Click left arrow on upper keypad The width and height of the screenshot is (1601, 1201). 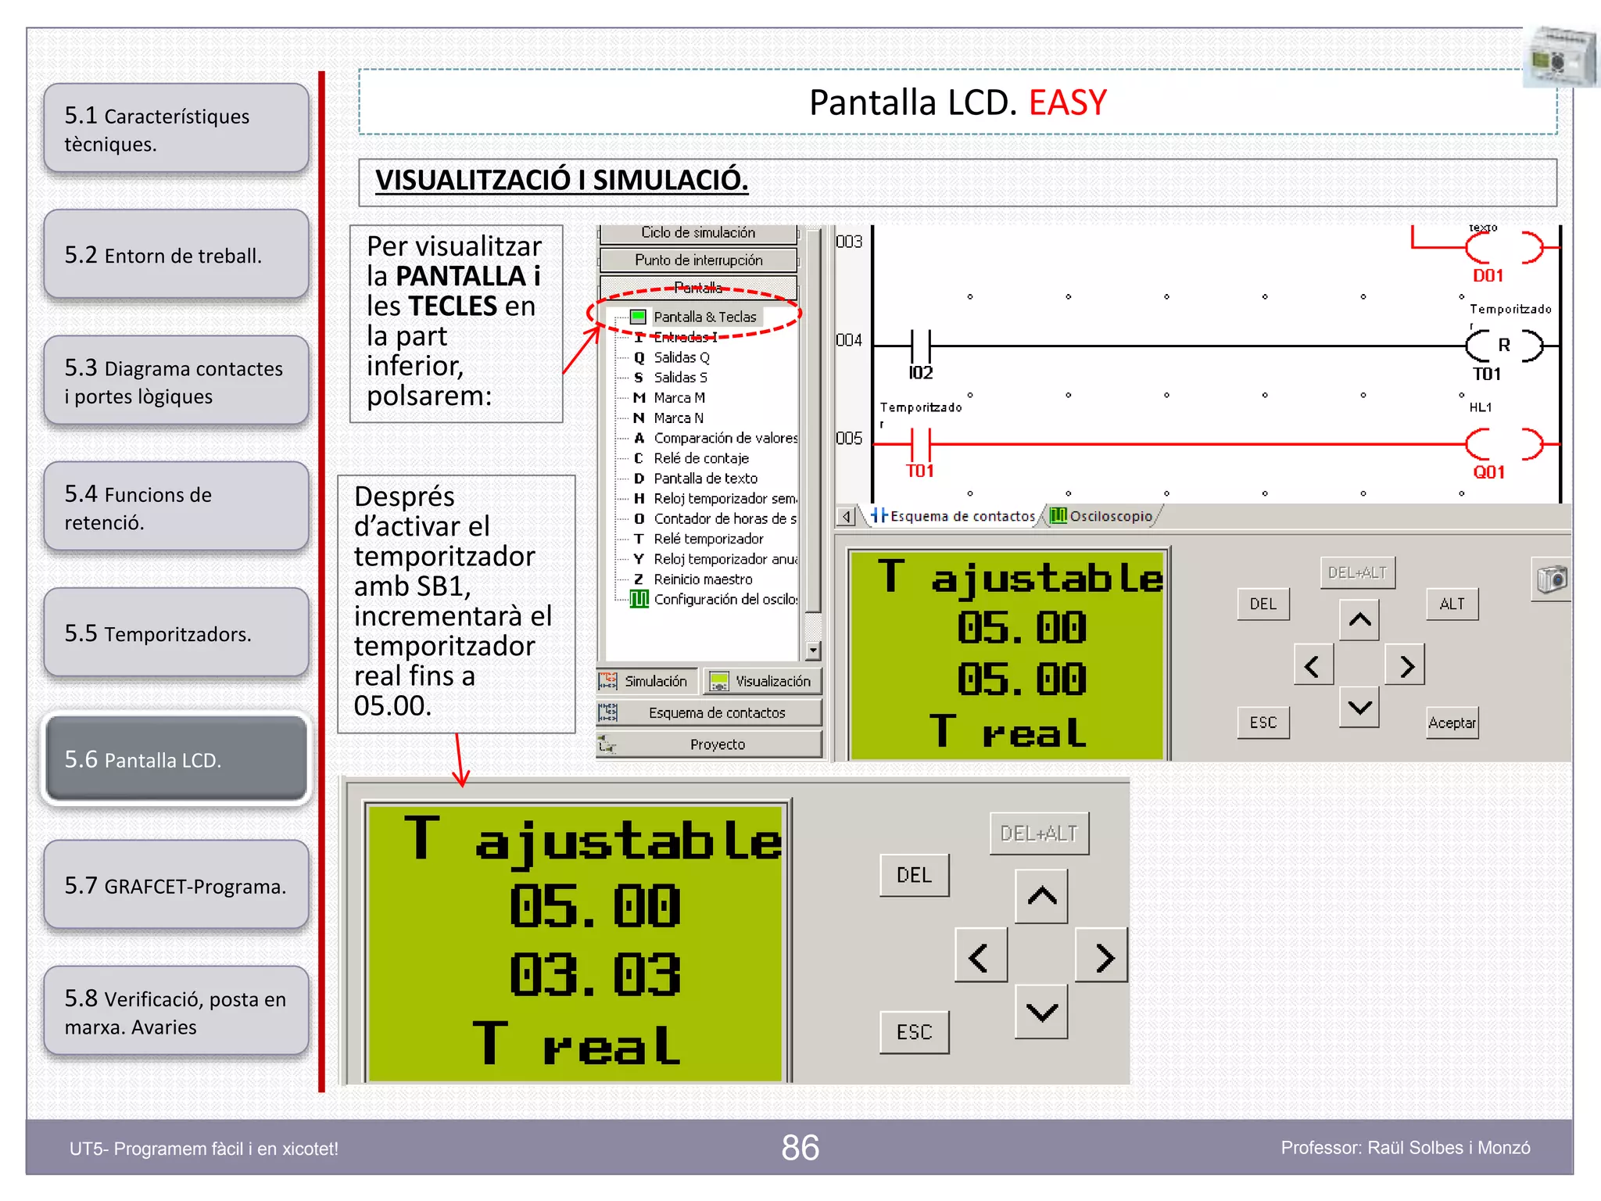(1313, 665)
